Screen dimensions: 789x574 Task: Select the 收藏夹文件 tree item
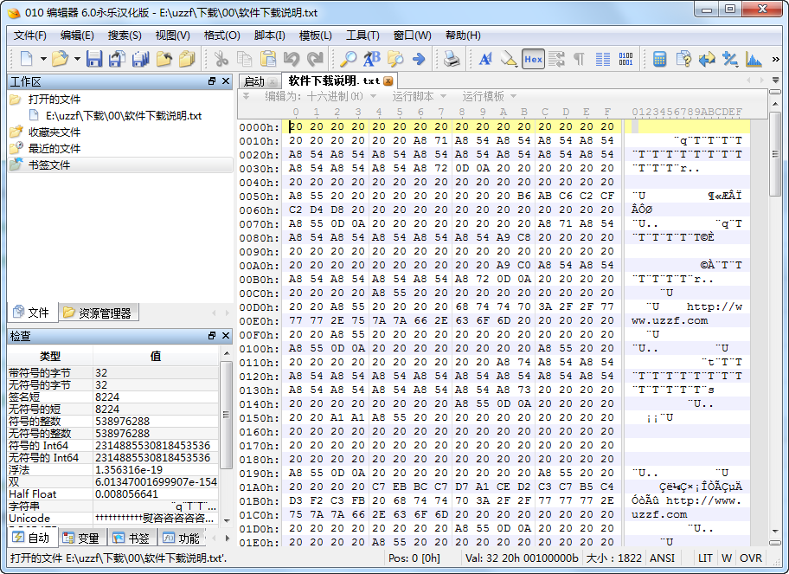point(54,132)
